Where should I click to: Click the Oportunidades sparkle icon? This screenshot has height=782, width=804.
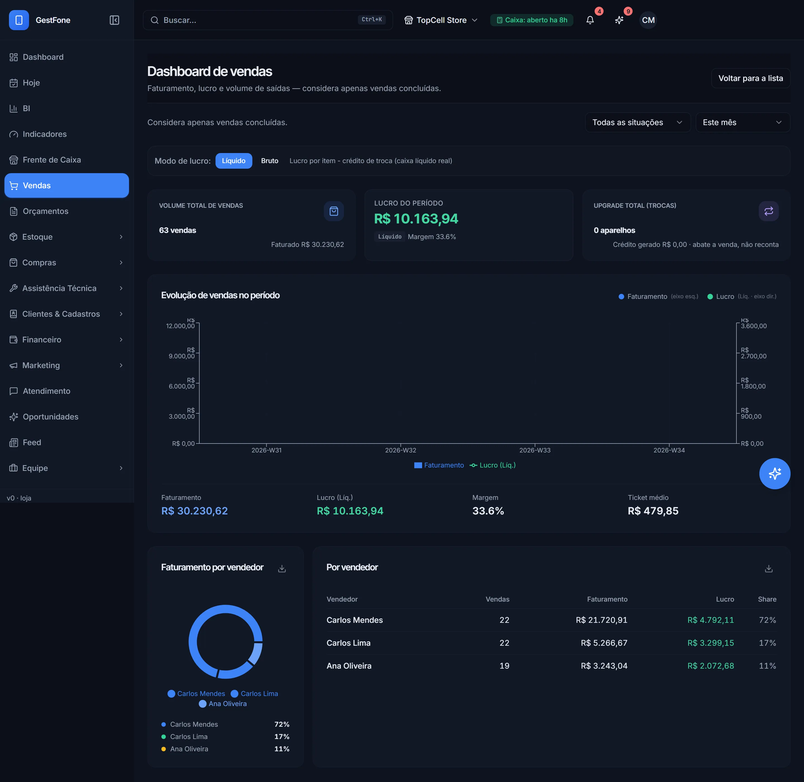tap(14, 417)
